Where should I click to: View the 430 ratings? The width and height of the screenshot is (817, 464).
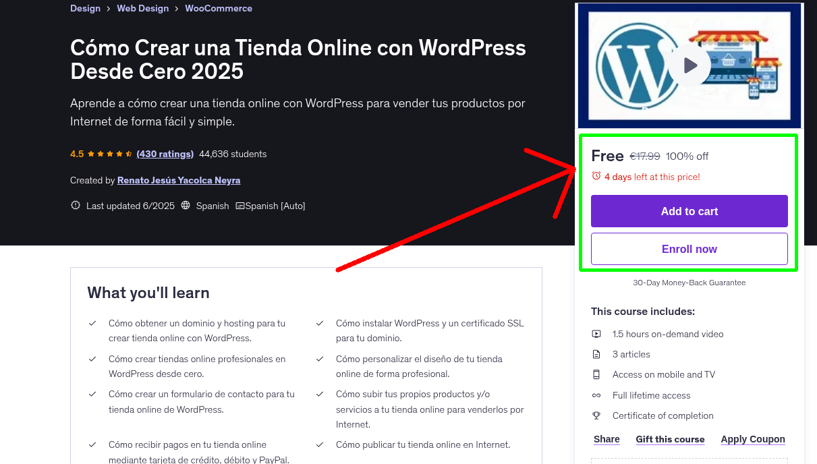click(x=165, y=154)
